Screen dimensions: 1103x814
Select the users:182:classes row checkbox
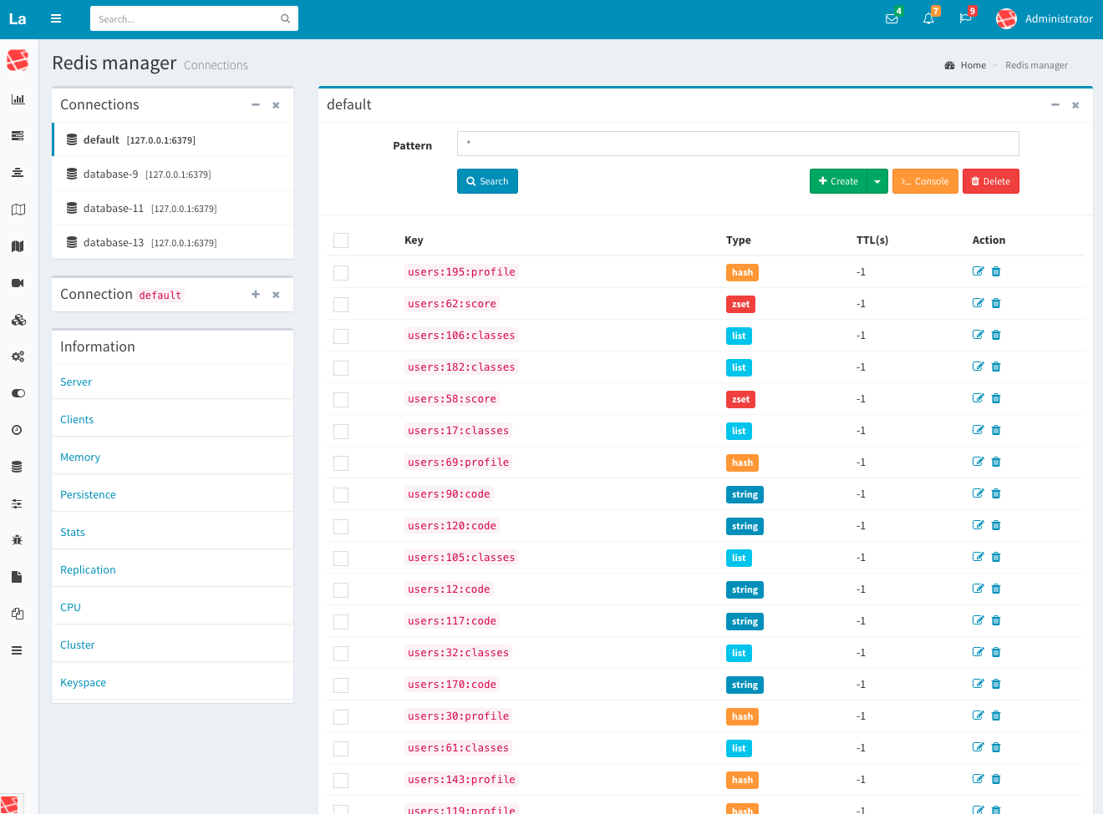click(341, 368)
